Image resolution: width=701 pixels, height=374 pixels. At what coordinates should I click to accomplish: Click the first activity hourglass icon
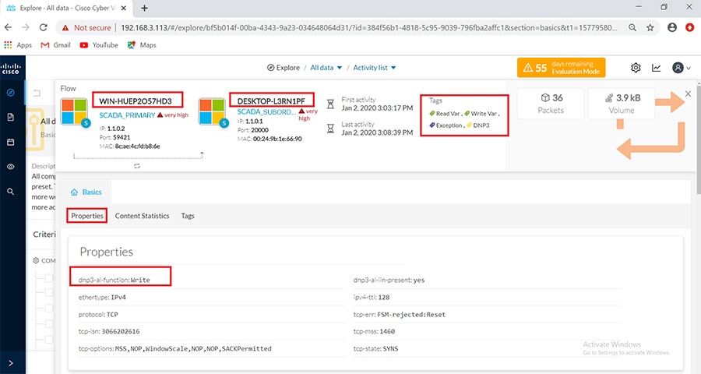point(330,104)
